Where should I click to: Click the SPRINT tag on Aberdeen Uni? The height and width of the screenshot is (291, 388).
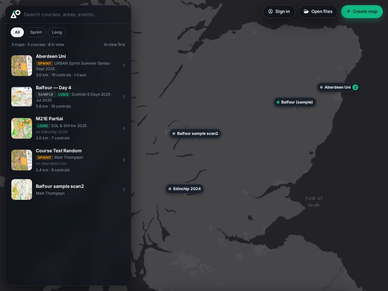(44, 63)
